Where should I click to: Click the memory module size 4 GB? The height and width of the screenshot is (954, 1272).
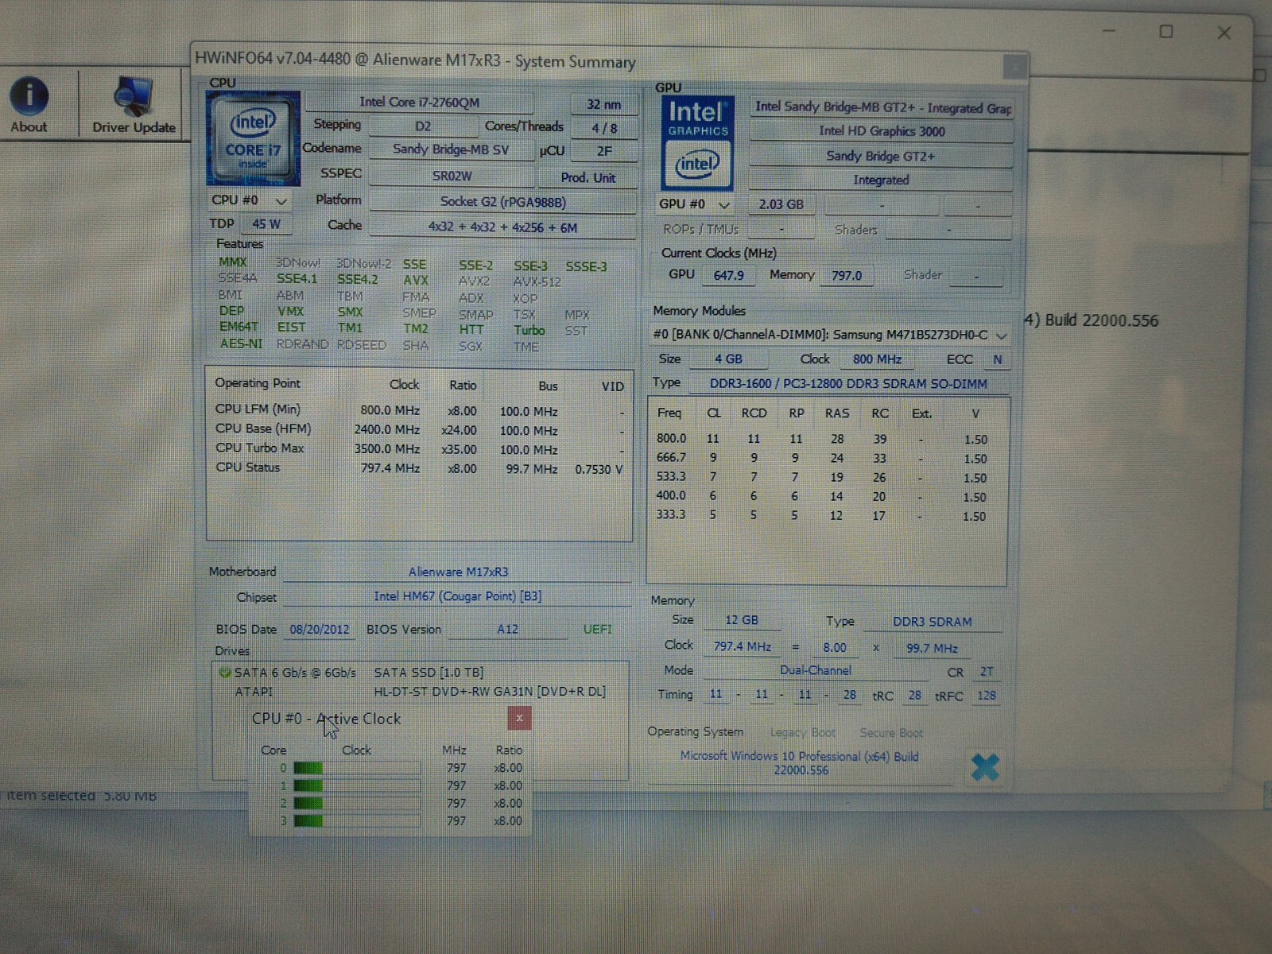pos(728,359)
